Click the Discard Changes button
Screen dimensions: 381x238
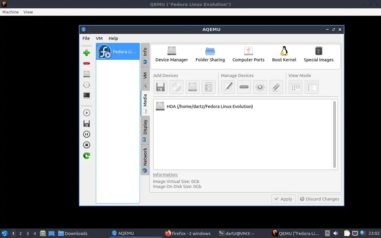[320, 199]
